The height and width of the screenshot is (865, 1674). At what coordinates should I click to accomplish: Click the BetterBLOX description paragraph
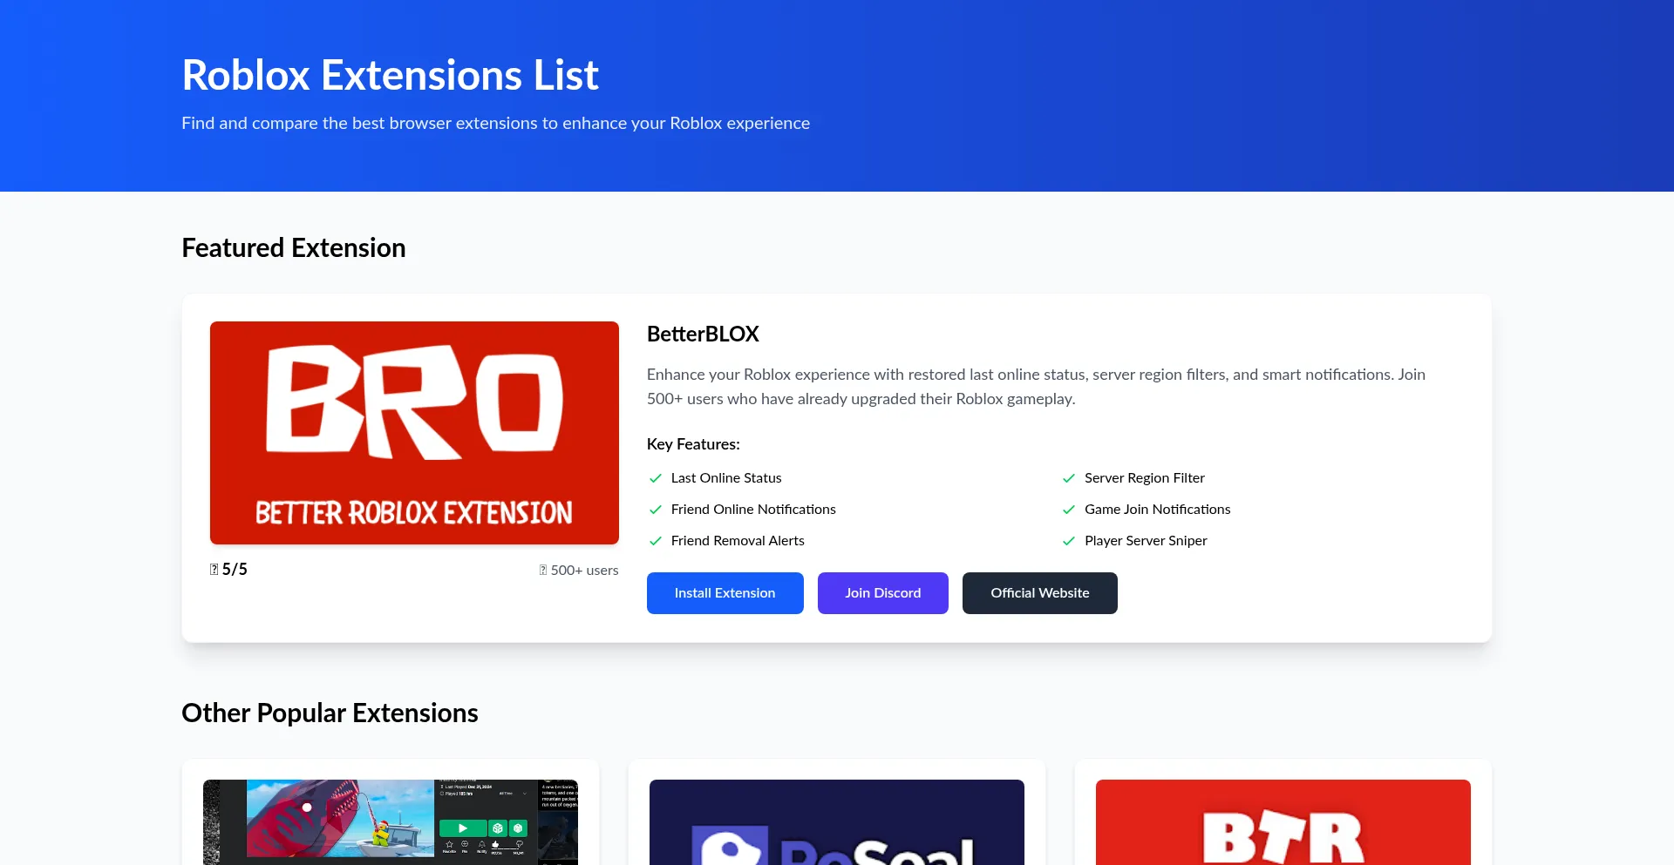point(1036,387)
